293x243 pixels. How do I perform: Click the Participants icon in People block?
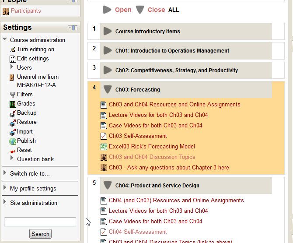pyautogui.click(x=6, y=11)
